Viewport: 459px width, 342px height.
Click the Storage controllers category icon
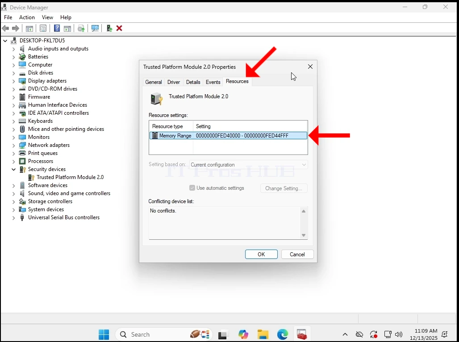point(22,201)
